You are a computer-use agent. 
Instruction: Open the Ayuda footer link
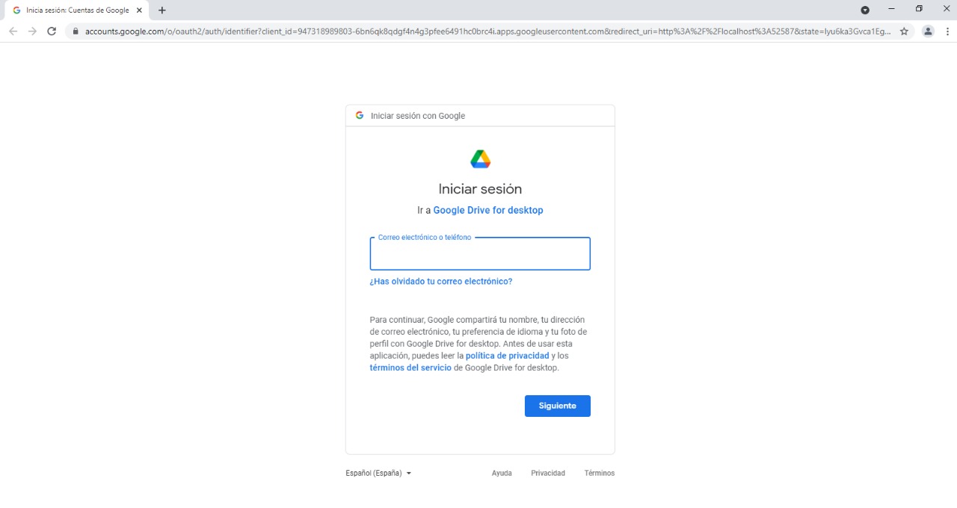point(502,473)
